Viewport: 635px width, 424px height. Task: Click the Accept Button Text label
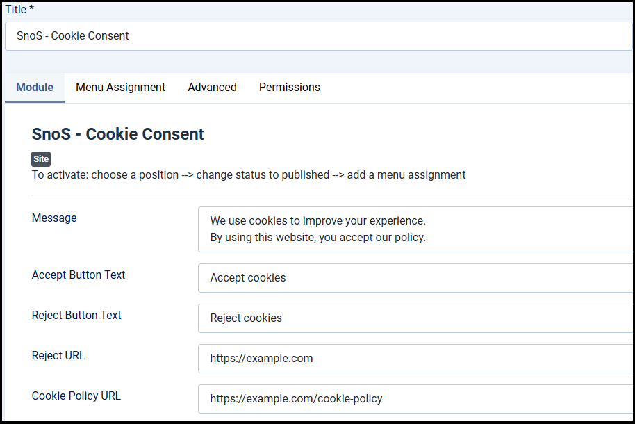[x=79, y=275]
